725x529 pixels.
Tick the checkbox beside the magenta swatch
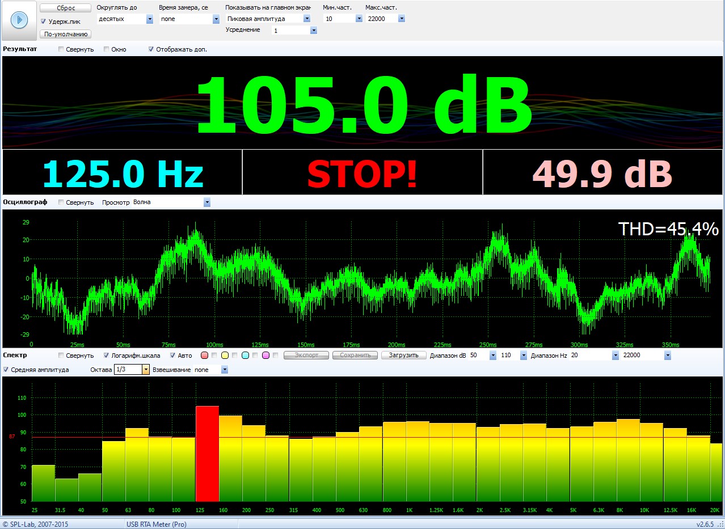click(276, 356)
